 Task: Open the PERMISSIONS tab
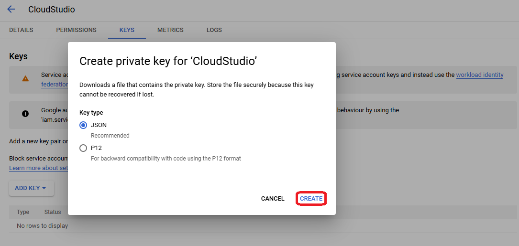pyautogui.click(x=76, y=30)
